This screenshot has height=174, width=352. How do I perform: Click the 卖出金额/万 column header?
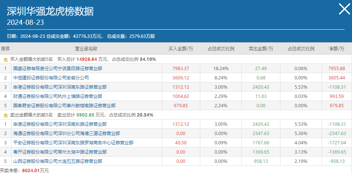[261, 49]
